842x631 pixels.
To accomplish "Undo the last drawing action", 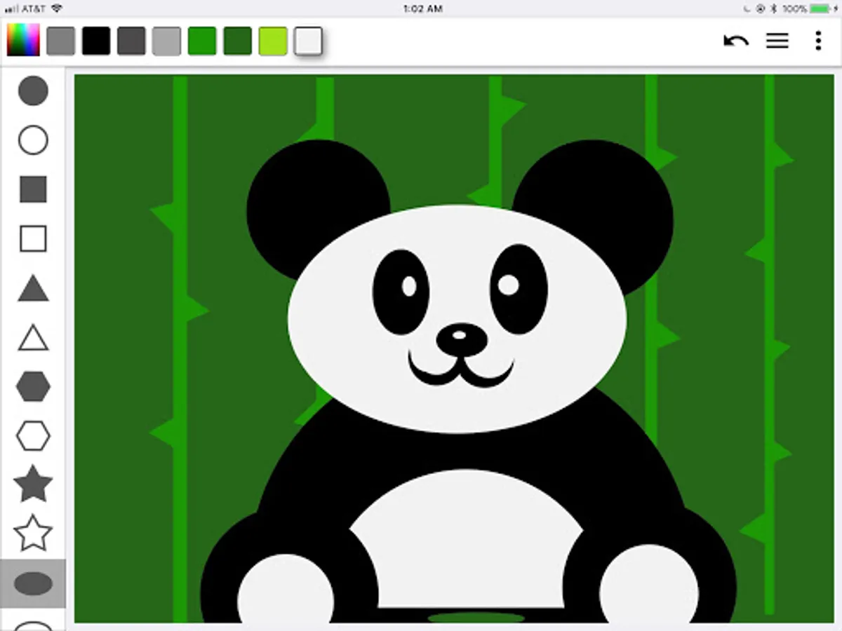I will click(736, 41).
